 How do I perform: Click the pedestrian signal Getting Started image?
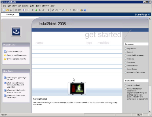pos(77,88)
